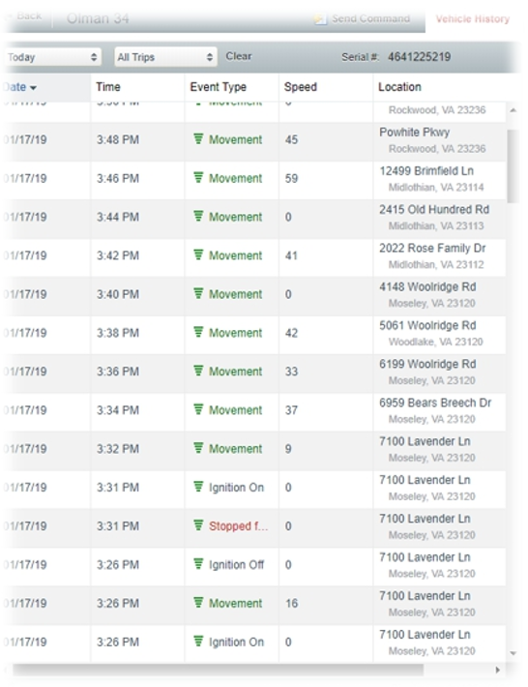This screenshot has width=528, height=687.
Task: Click the Clear filter button
Action: (x=239, y=56)
